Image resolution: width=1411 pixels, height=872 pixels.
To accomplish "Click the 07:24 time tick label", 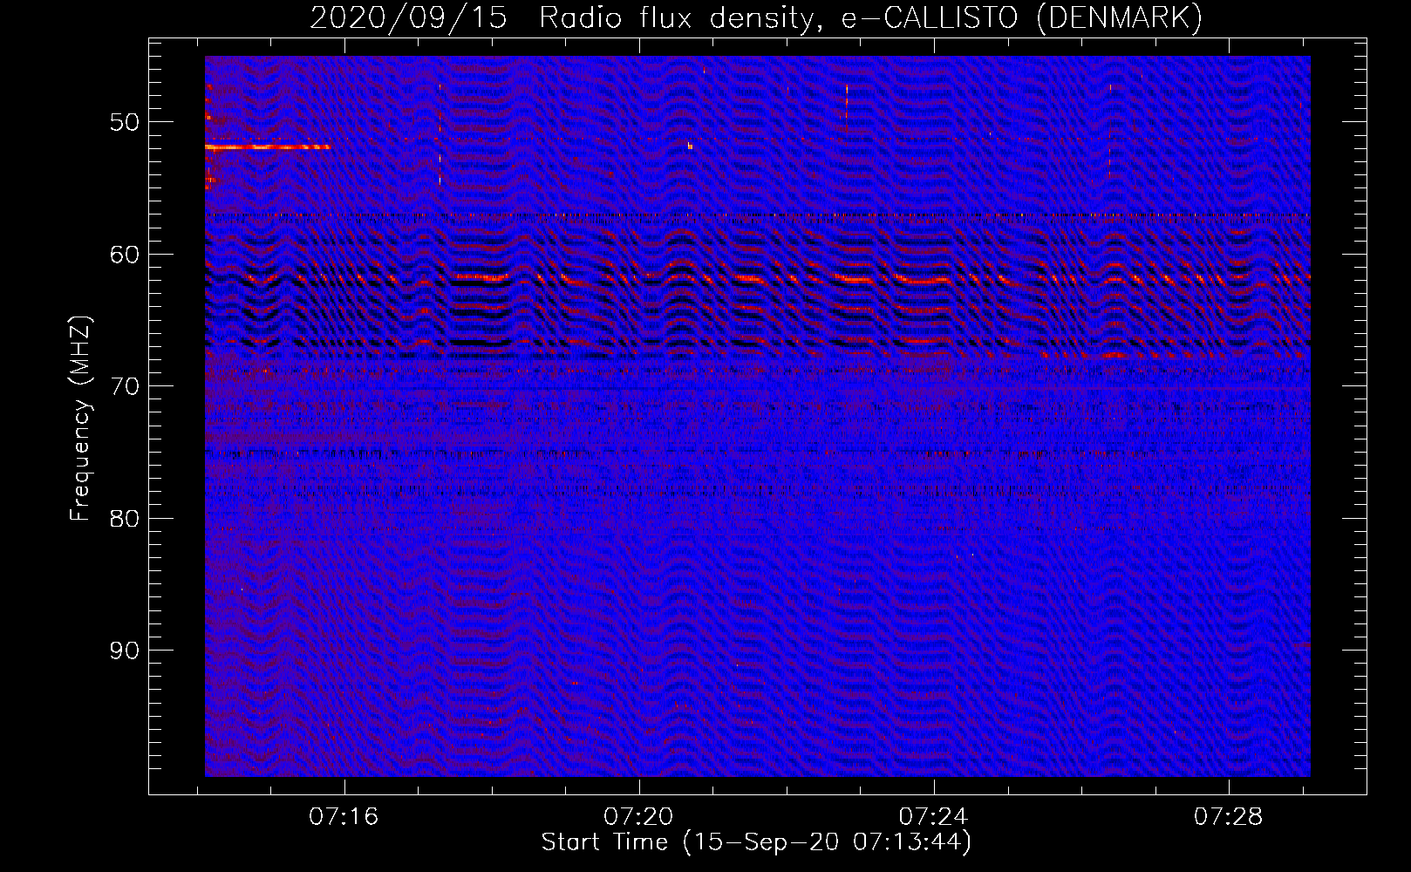I will pyautogui.click(x=934, y=817).
